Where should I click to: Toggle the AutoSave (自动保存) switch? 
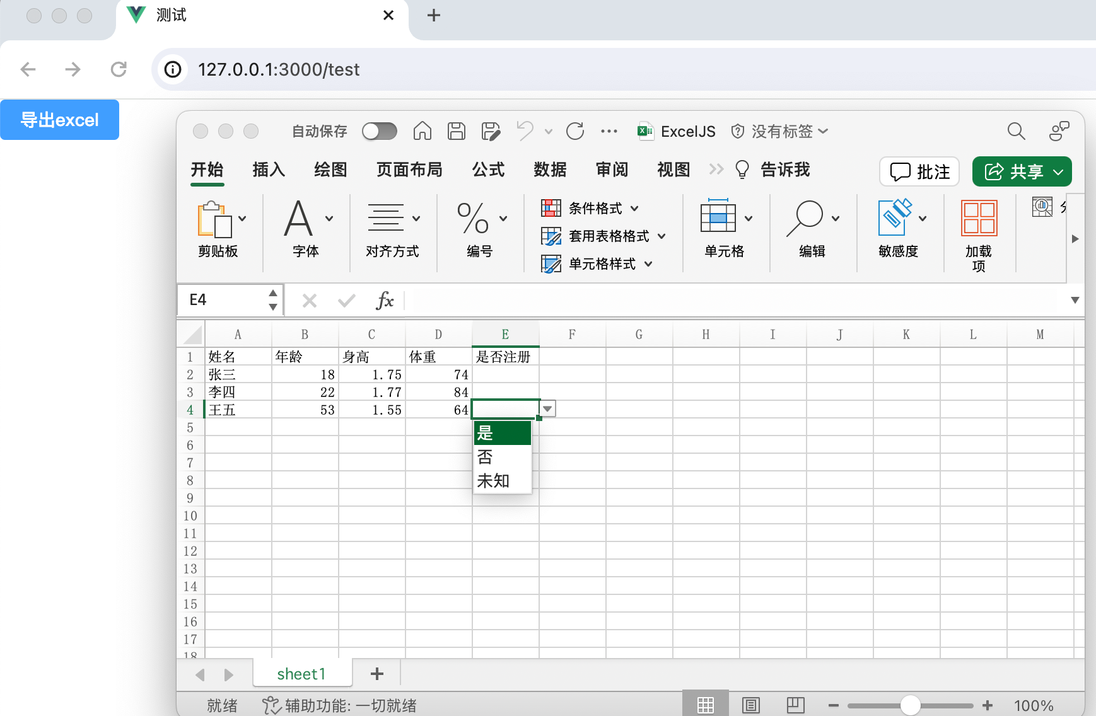380,131
